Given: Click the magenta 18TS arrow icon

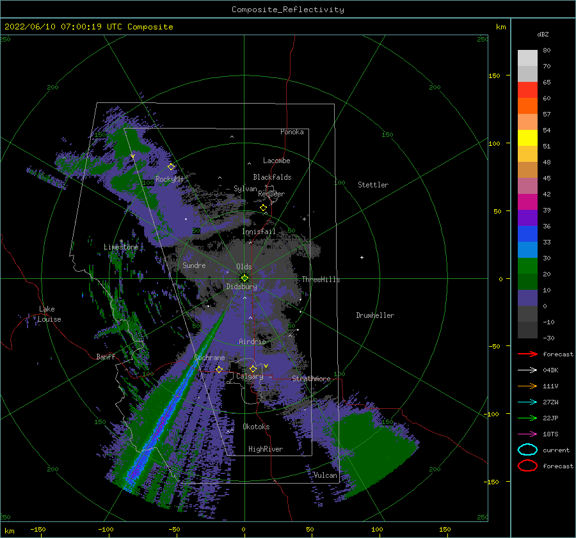Looking at the screenshot, I should (x=527, y=434).
